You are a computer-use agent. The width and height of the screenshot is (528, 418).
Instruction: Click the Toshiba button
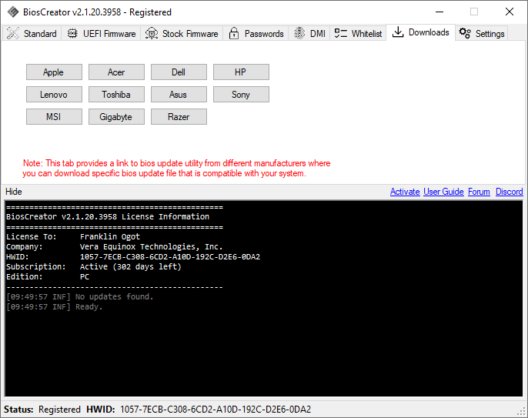coord(116,95)
